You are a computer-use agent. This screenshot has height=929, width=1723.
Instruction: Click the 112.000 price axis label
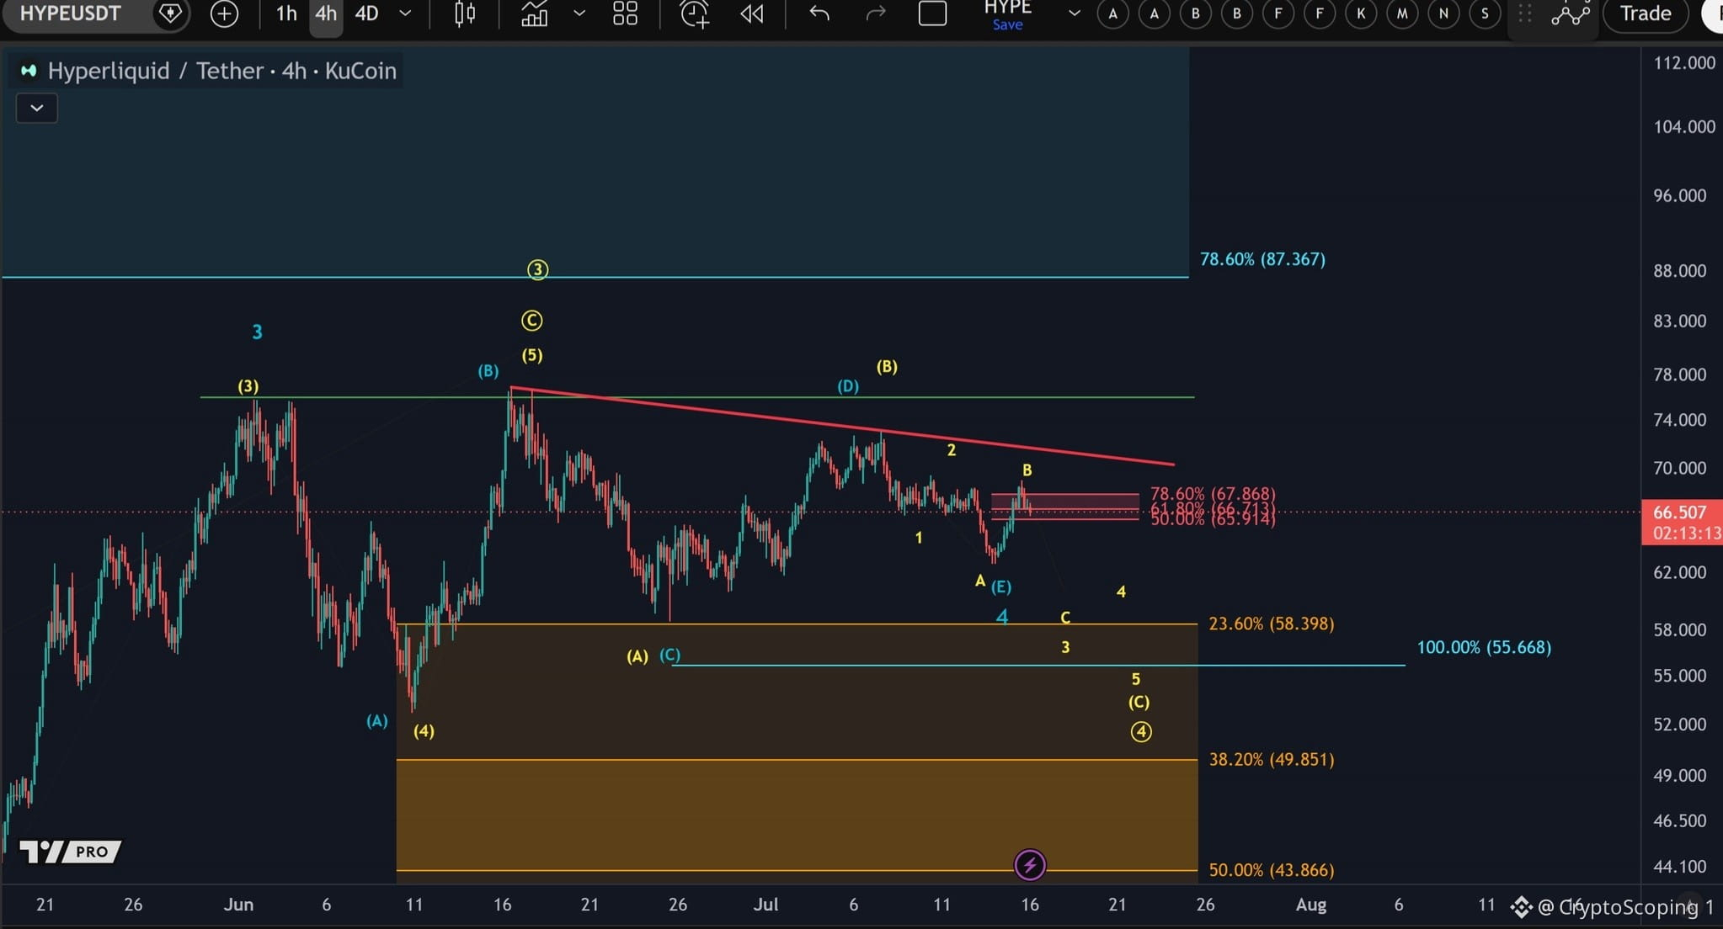click(x=1684, y=63)
